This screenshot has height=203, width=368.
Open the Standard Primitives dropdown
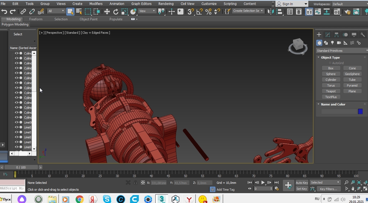pyautogui.click(x=342, y=51)
